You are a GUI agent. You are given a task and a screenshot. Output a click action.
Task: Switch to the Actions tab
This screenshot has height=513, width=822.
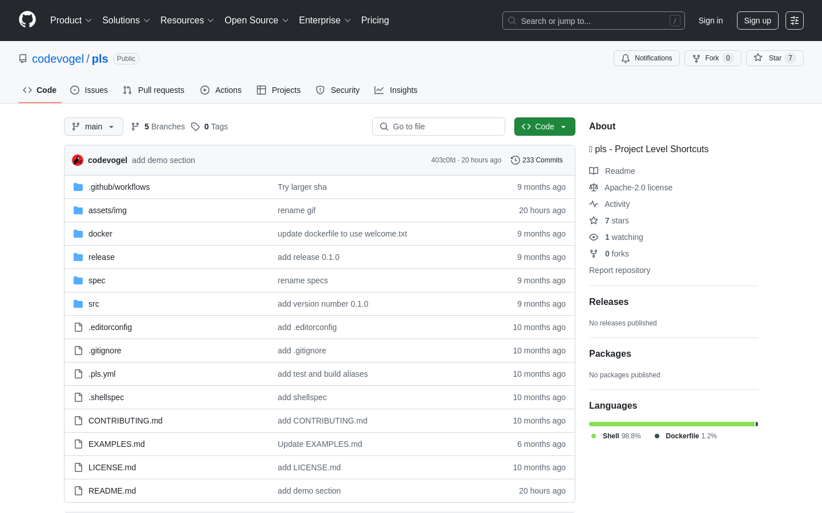(x=221, y=90)
